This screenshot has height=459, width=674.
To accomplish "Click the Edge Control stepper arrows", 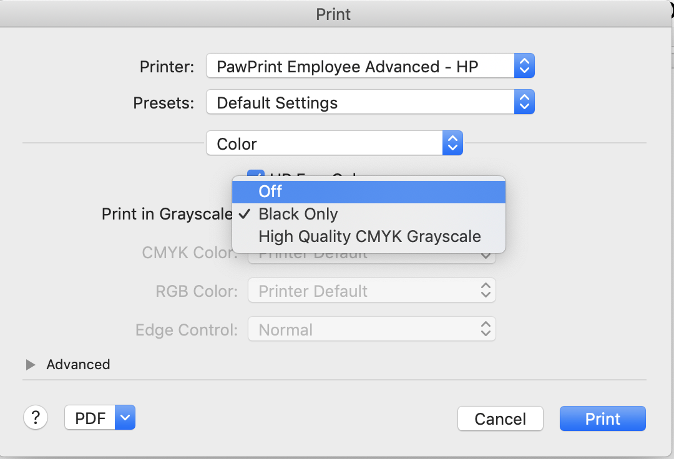I will click(486, 329).
